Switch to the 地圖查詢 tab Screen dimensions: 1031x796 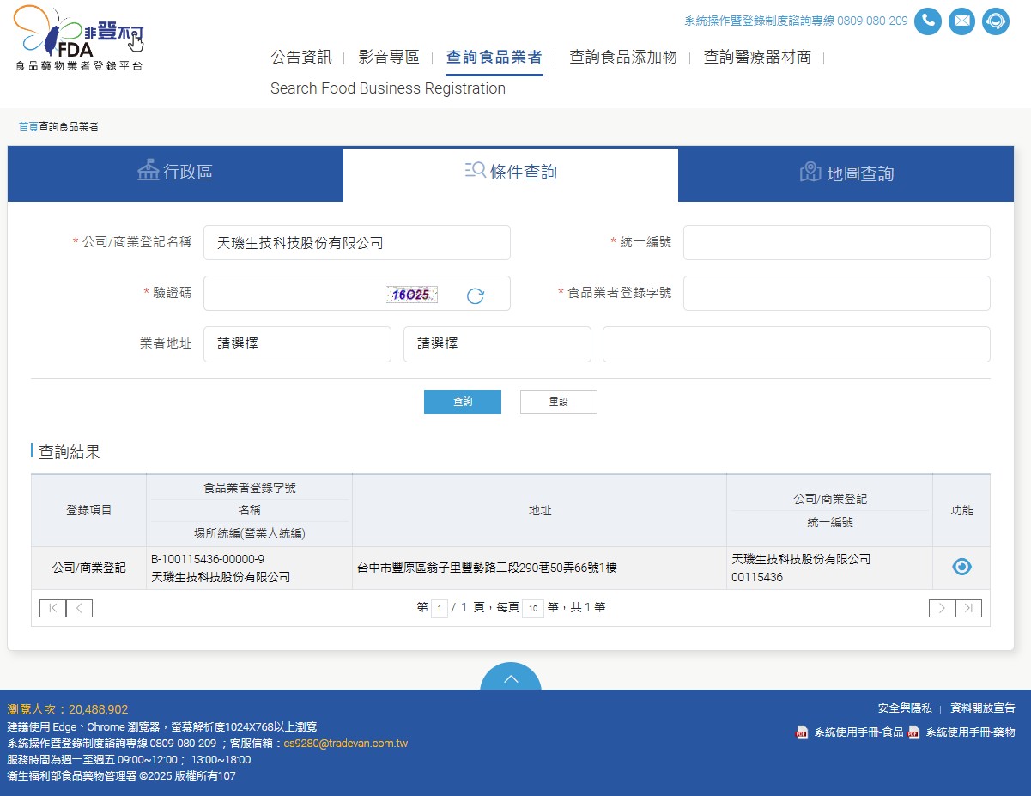(x=846, y=173)
